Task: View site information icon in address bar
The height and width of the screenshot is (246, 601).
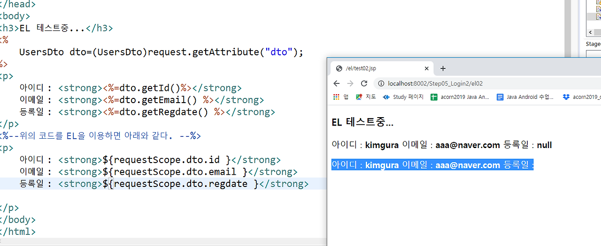Action: click(381, 83)
